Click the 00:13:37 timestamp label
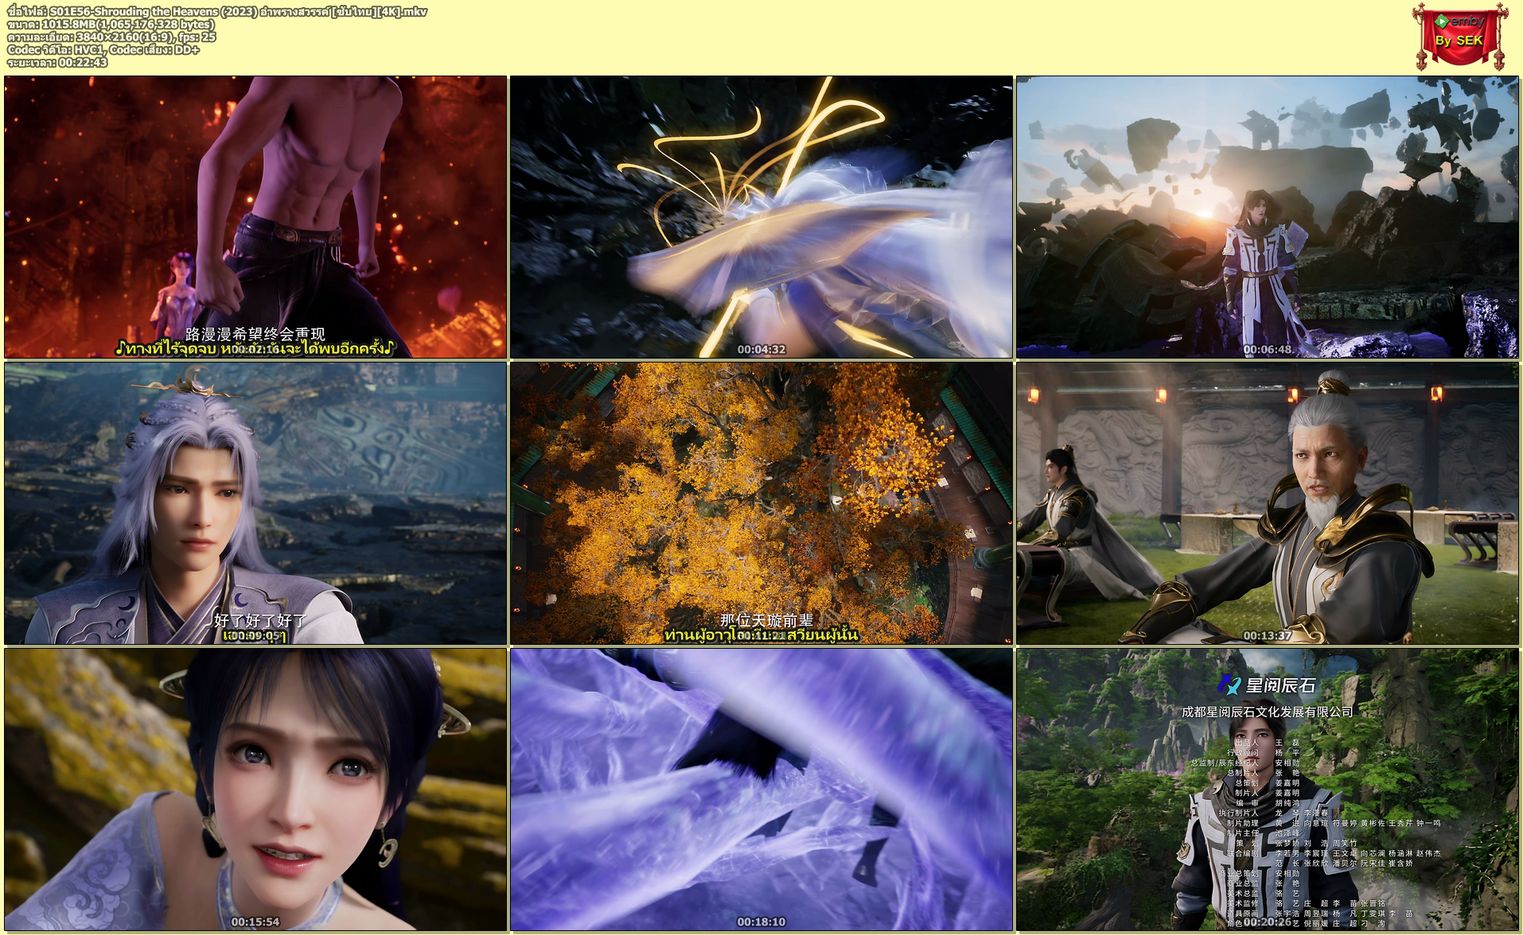 1268,635
